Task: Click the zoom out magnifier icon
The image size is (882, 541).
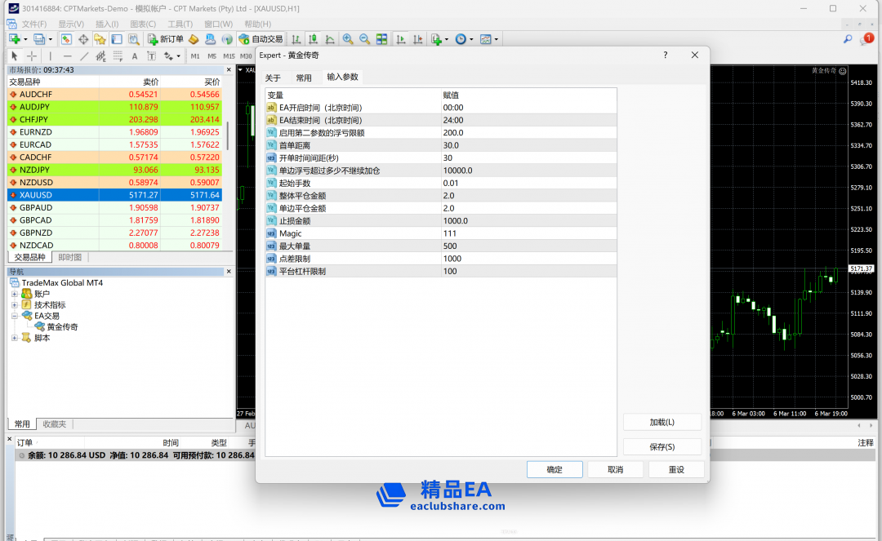Action: click(x=364, y=39)
